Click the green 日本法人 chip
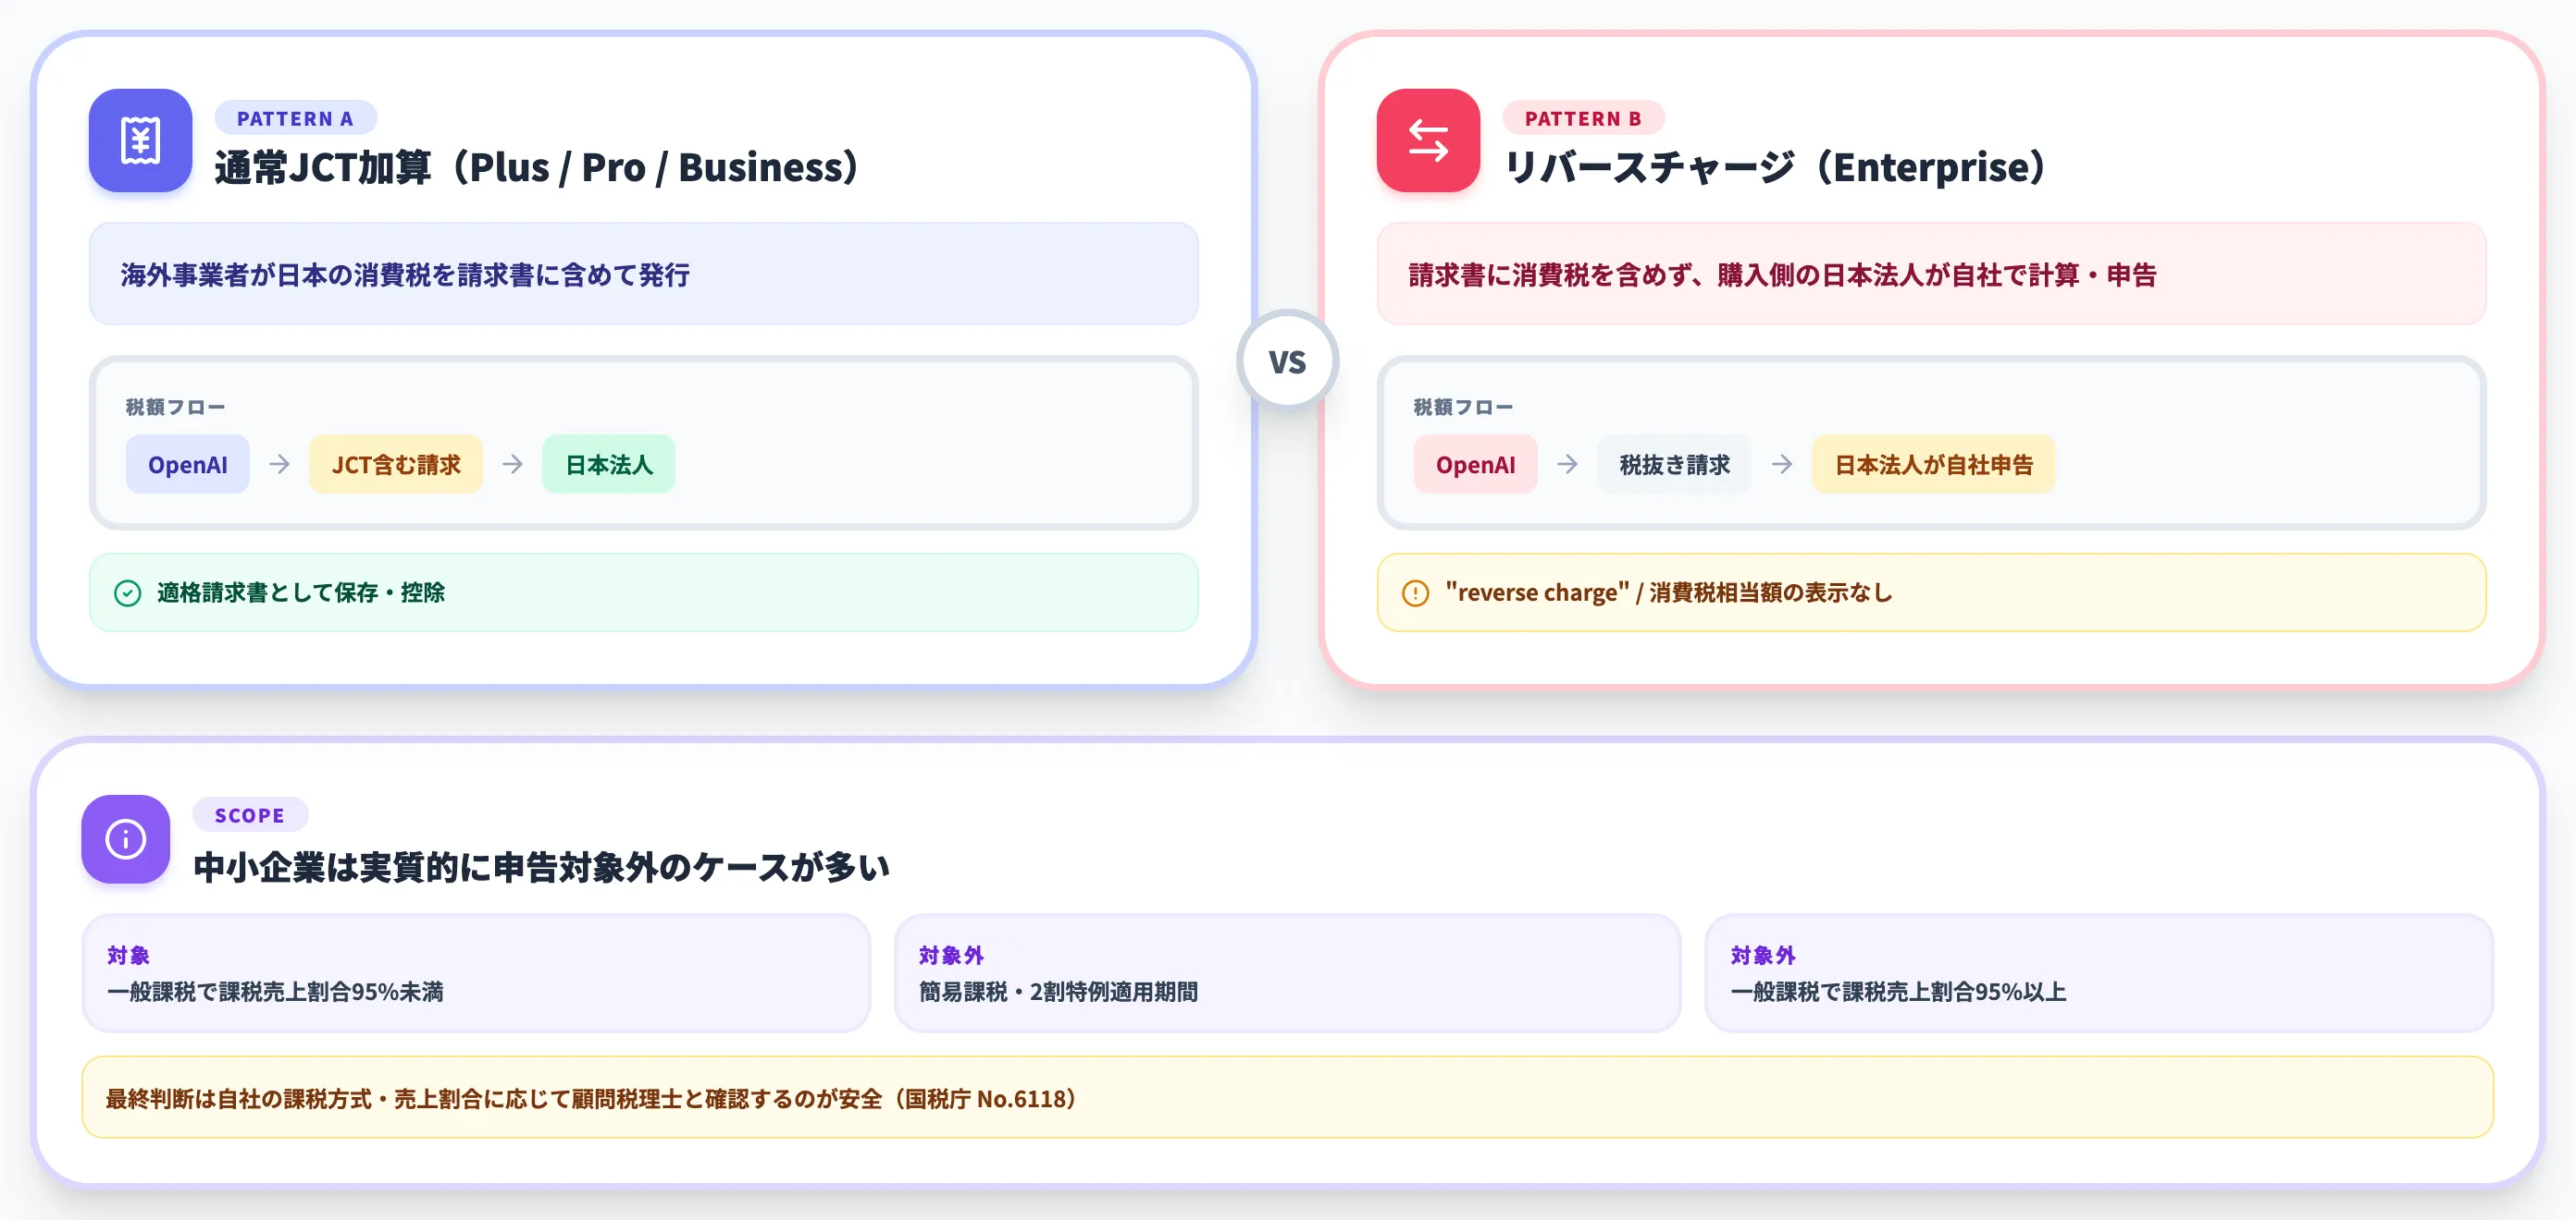This screenshot has width=2576, height=1220. point(608,465)
